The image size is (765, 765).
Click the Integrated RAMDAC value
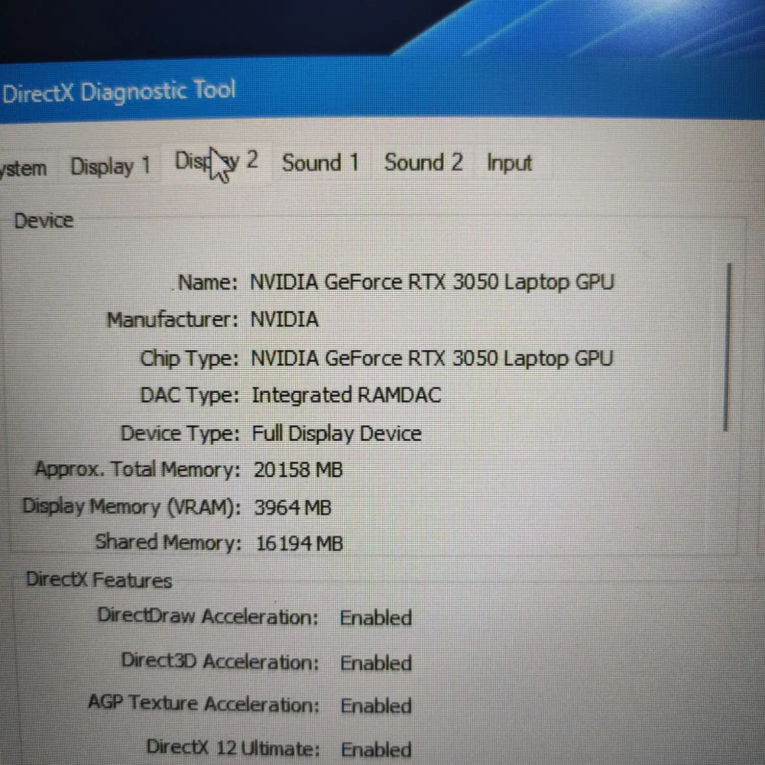[x=346, y=395]
